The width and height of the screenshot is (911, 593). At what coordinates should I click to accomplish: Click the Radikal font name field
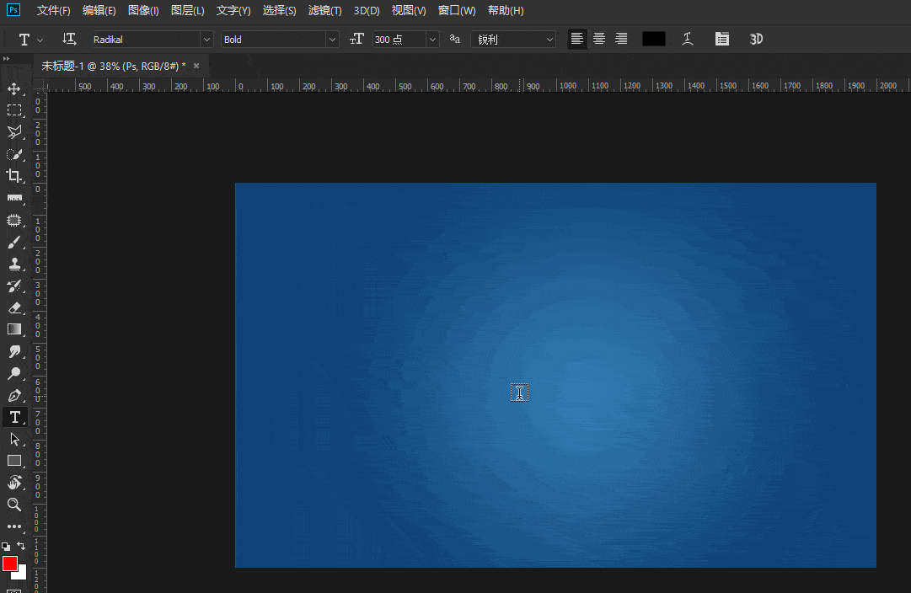[x=146, y=40]
